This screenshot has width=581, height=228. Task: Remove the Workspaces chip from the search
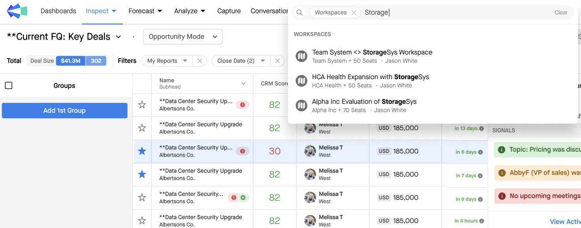pos(354,13)
